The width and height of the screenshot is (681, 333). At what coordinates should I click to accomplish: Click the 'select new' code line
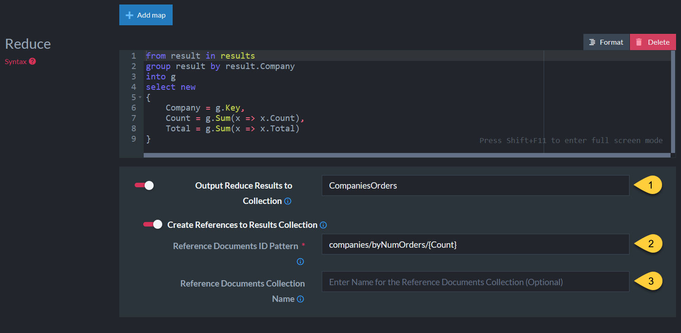[170, 87]
